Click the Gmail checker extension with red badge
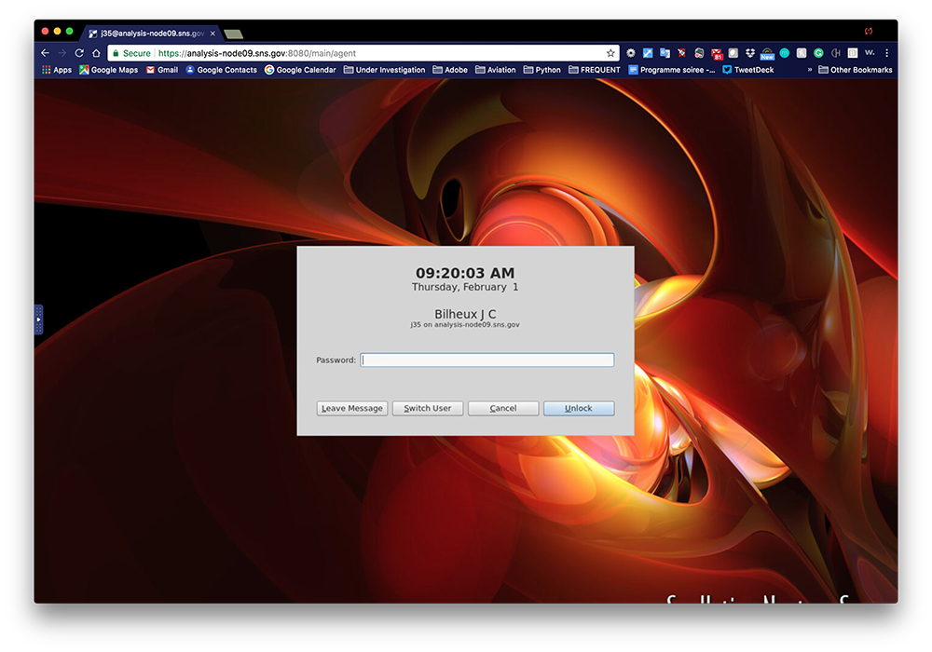The image size is (932, 652). 716,53
